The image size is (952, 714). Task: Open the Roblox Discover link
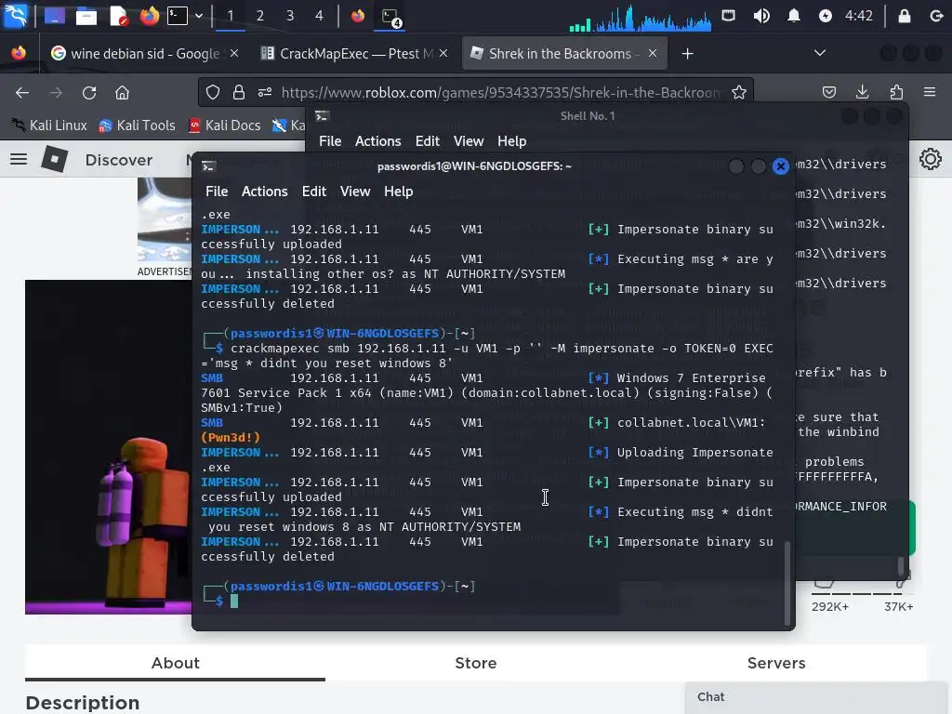(119, 160)
